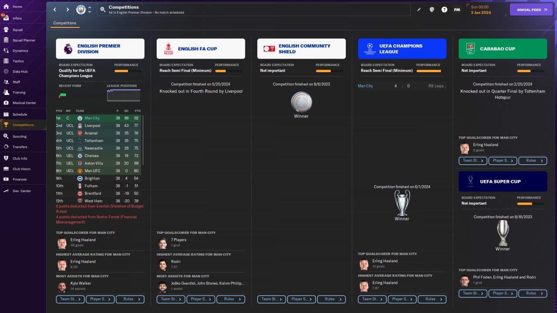Expand Premier Division Team Stats dropdown
The width and height of the screenshot is (557, 313).
70,299
